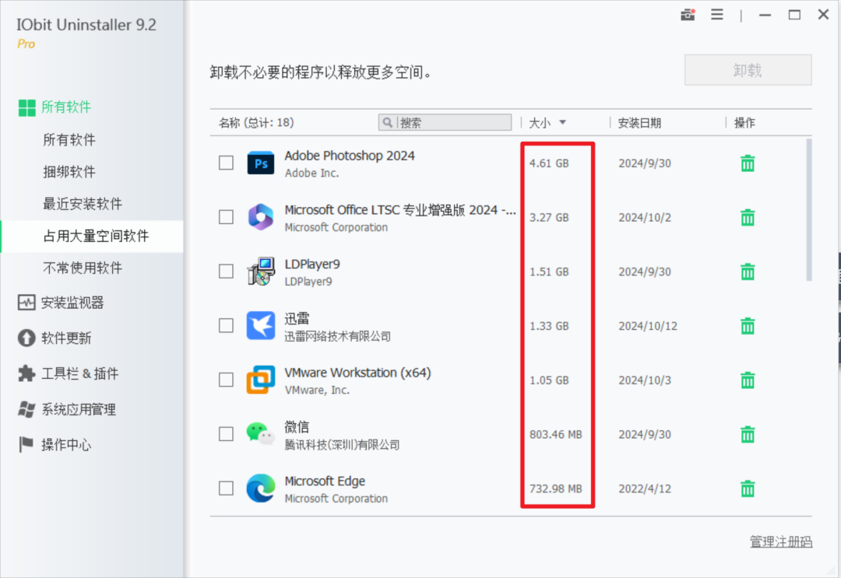The height and width of the screenshot is (578, 841).
Task: Check the Microsoft Edge checkbox
Action: [x=227, y=489]
